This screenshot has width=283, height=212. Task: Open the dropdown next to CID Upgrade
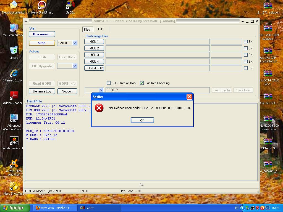coord(75,66)
